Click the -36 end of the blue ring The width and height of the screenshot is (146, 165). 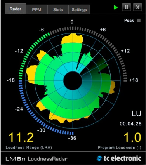tap(72, 138)
